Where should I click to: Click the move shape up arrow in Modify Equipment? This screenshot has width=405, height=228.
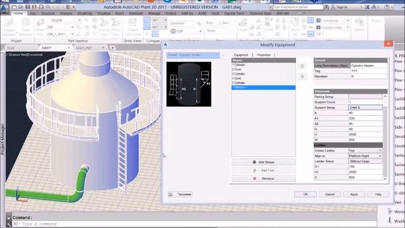pyautogui.click(x=302, y=66)
